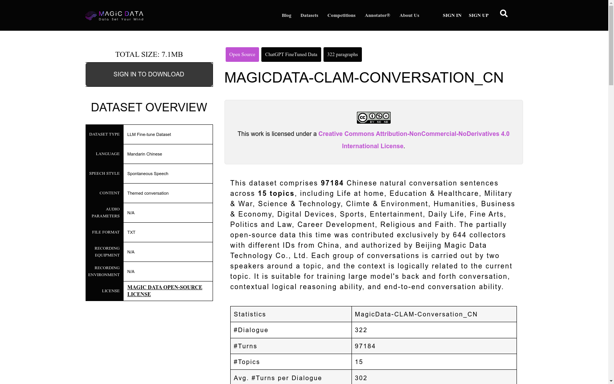Click the scrollbar down arrow
Screen dimensions: 614x384
[611, 381]
